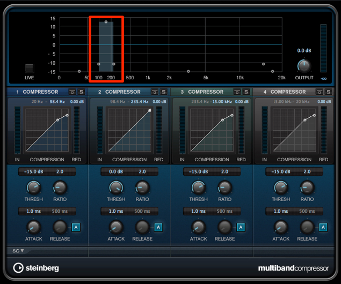Click band 2 THRESH knob
The height and width of the screenshot is (284, 341).
pyautogui.click(x=116, y=188)
